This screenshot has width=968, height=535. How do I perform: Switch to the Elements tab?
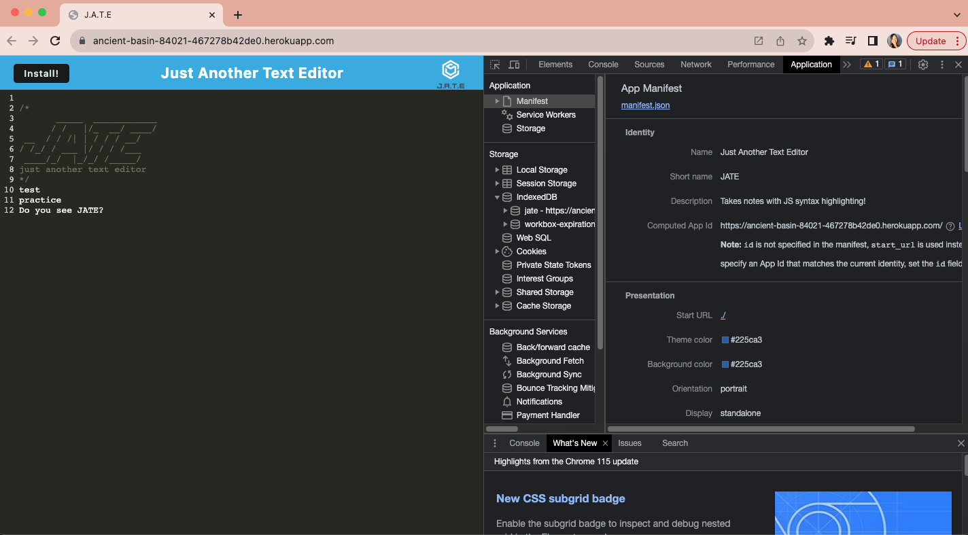[555, 65]
